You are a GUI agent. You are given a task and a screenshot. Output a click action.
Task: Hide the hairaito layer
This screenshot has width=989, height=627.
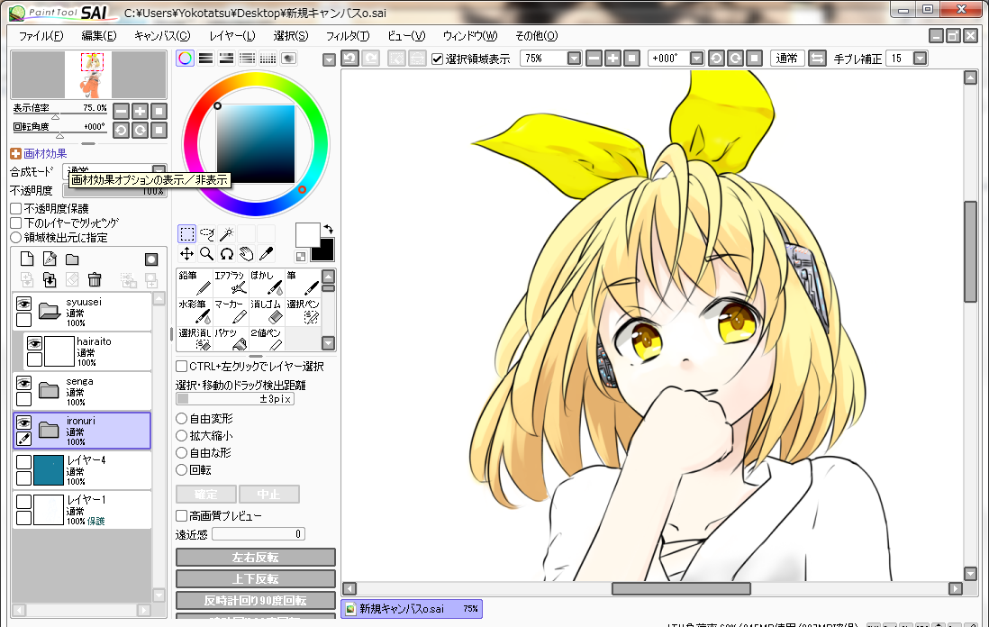(35, 343)
